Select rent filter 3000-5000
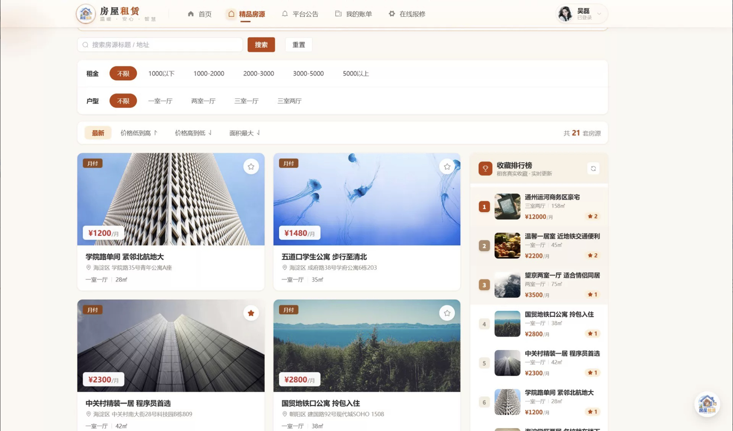This screenshot has width=733, height=431. (308, 74)
